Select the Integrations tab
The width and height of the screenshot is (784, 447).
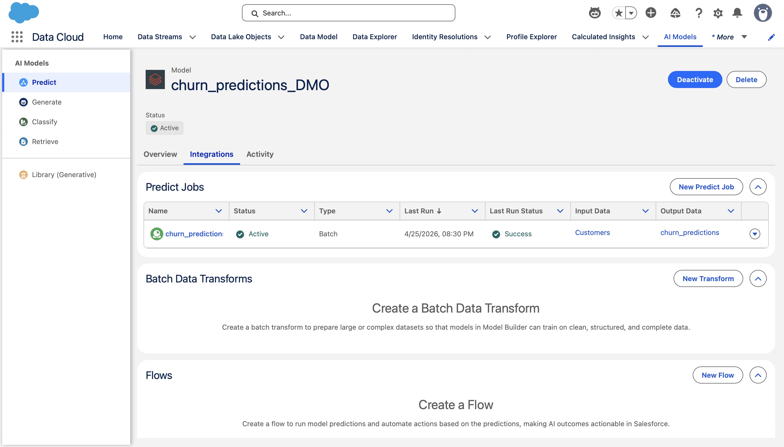click(212, 154)
